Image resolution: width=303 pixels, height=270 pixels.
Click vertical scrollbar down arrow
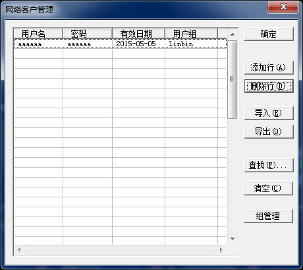[233, 238]
